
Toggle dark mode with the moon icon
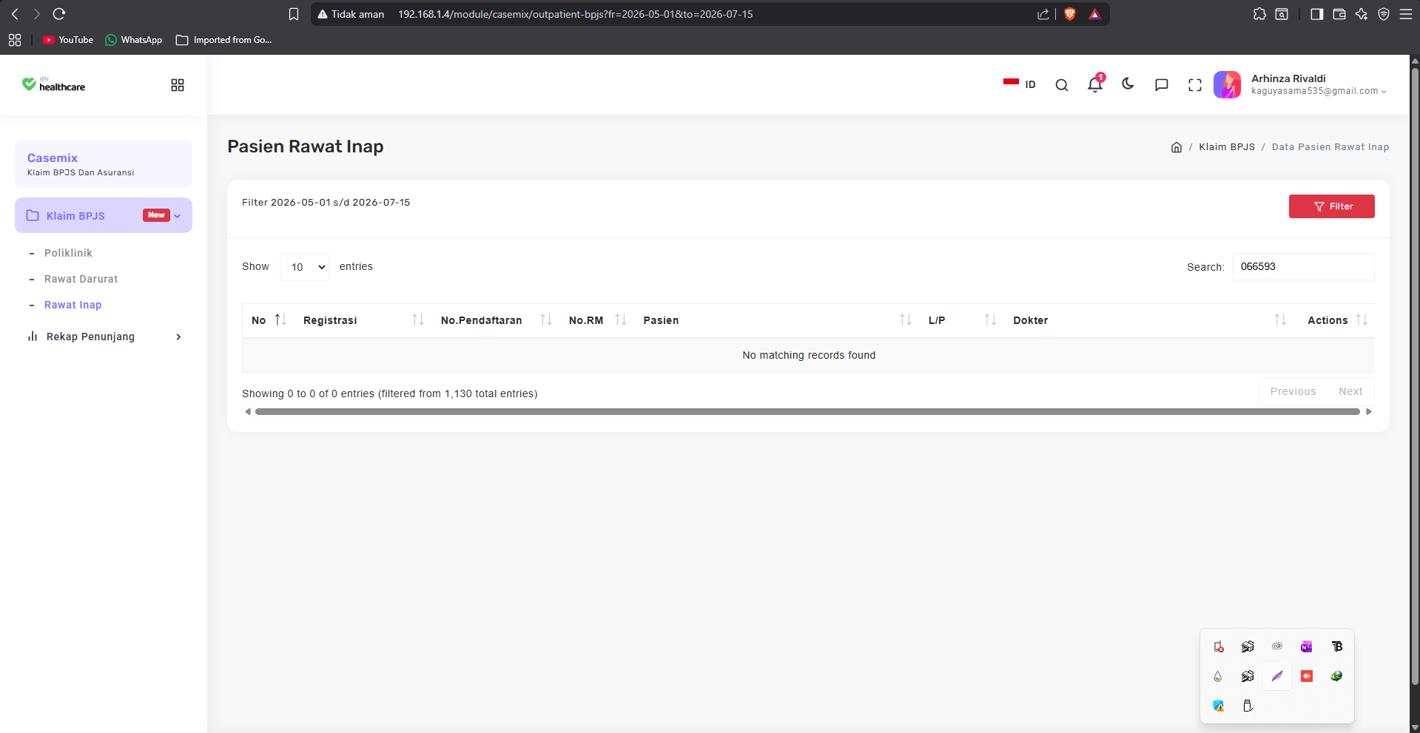1128,84
